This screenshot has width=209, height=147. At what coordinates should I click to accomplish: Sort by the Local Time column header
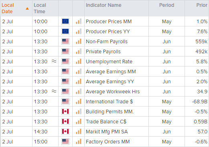pyautogui.click(x=40, y=8)
